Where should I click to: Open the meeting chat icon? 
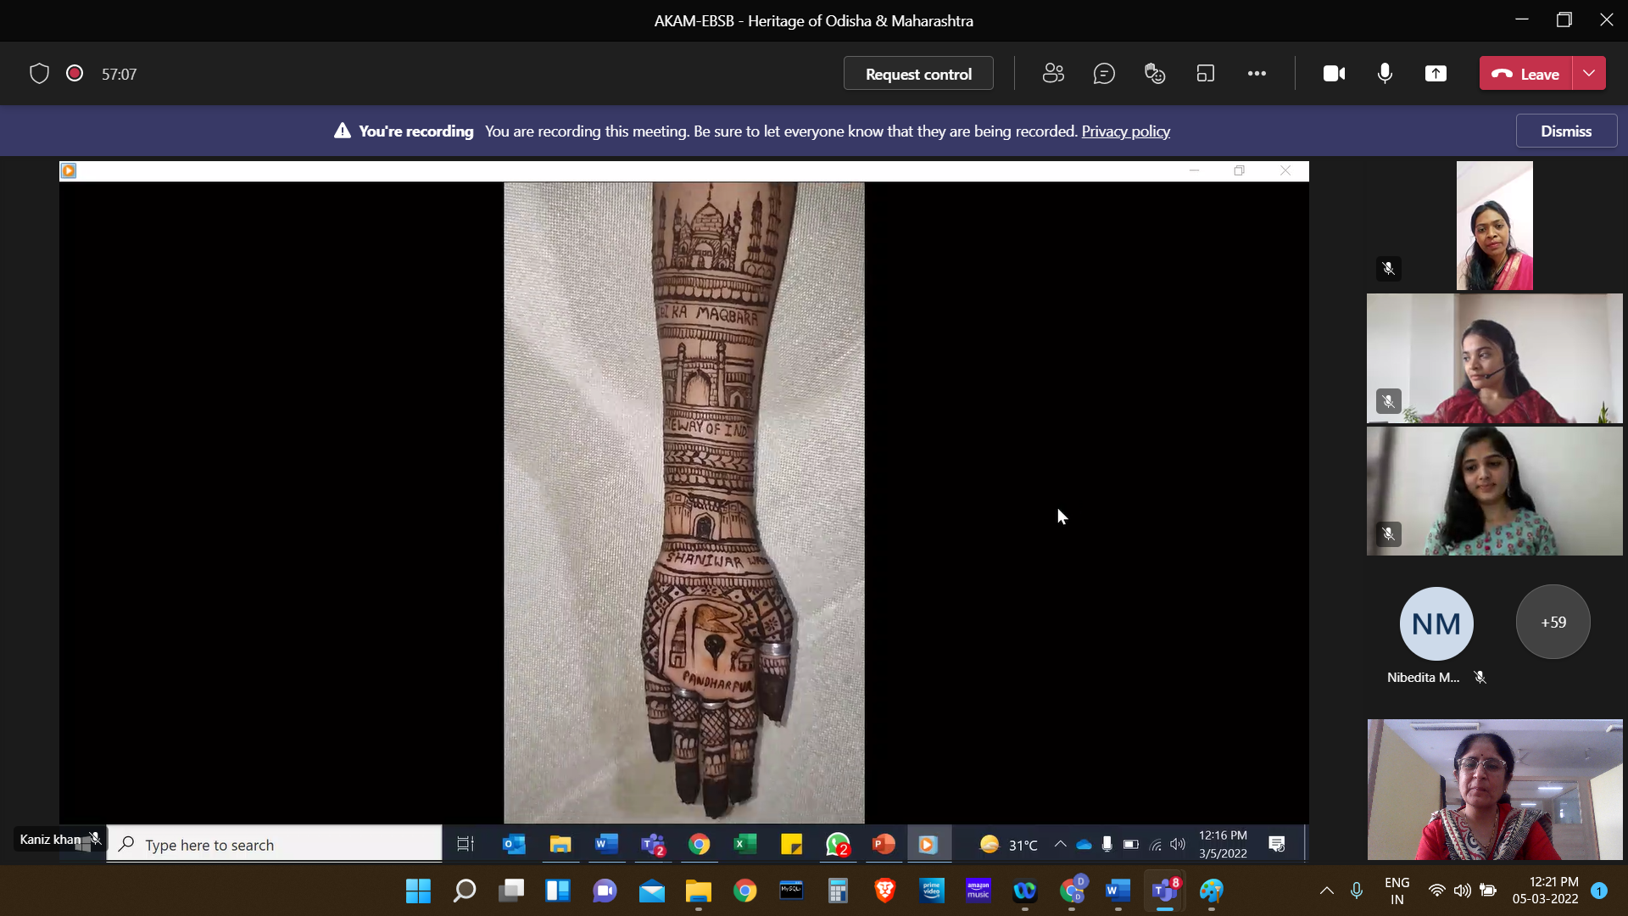pos(1104,74)
